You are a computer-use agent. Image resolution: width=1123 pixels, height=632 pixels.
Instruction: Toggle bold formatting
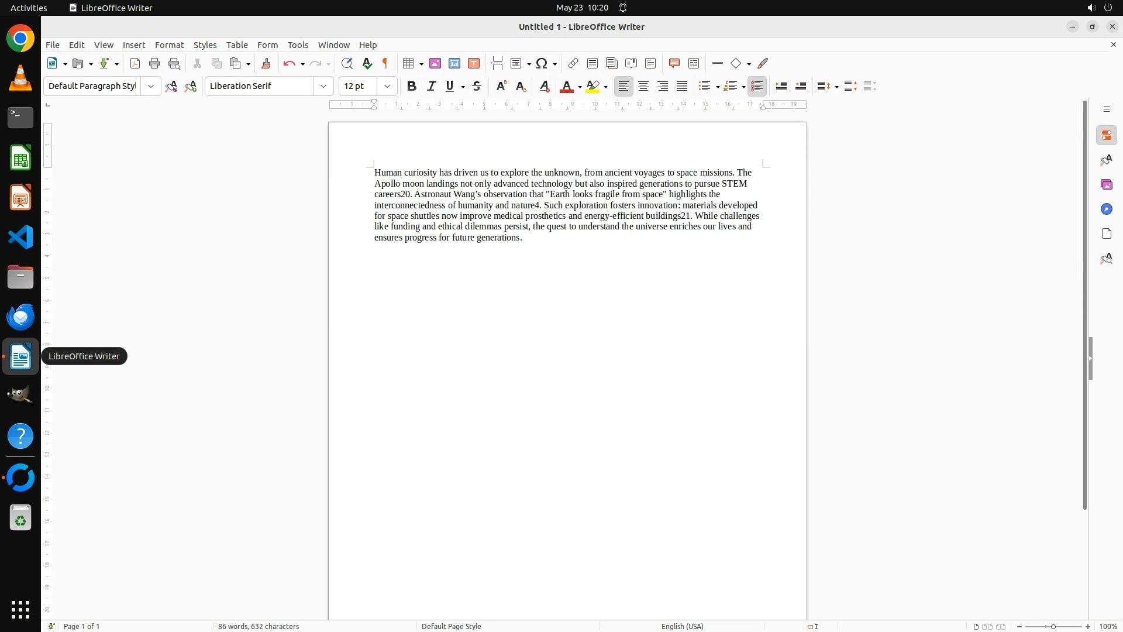(x=412, y=86)
